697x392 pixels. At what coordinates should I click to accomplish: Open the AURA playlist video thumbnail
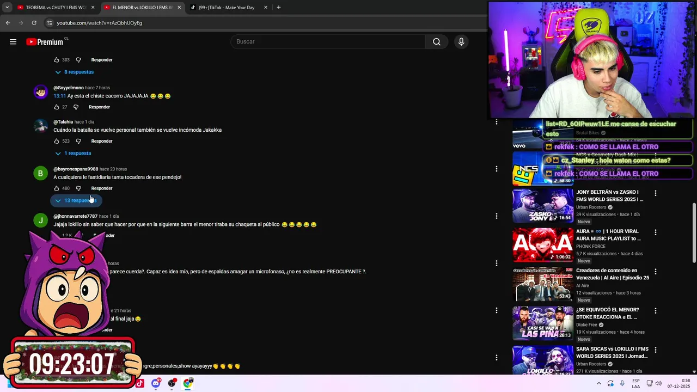[543, 244]
